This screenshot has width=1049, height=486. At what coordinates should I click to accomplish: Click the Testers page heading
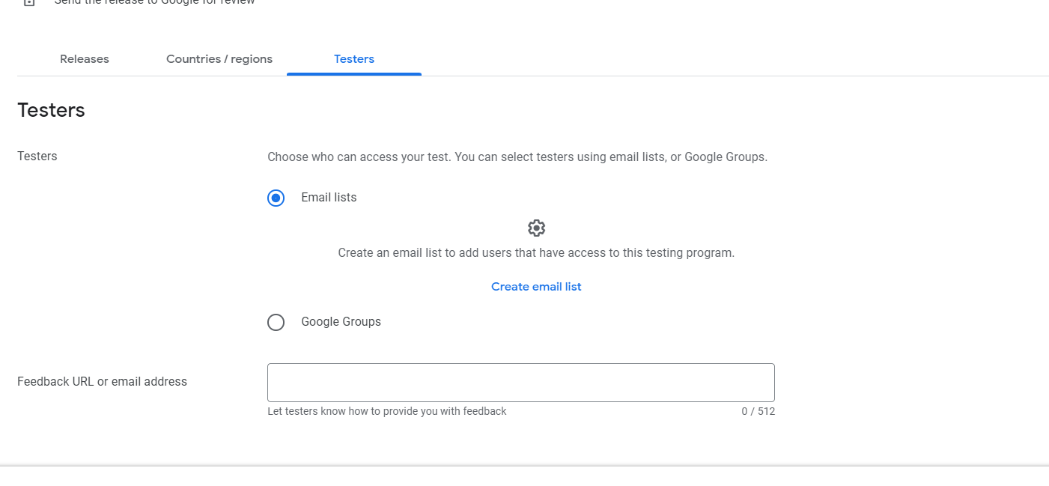click(x=51, y=110)
